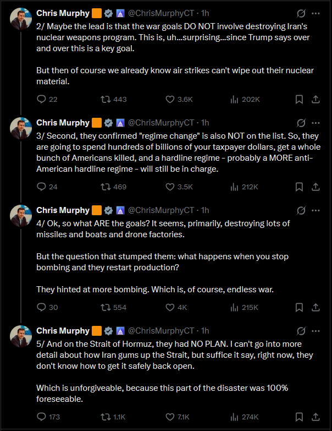The width and height of the screenshot is (332, 431).
Task: Repost the 2/ tweet with 443 reposts
Action: click(104, 100)
